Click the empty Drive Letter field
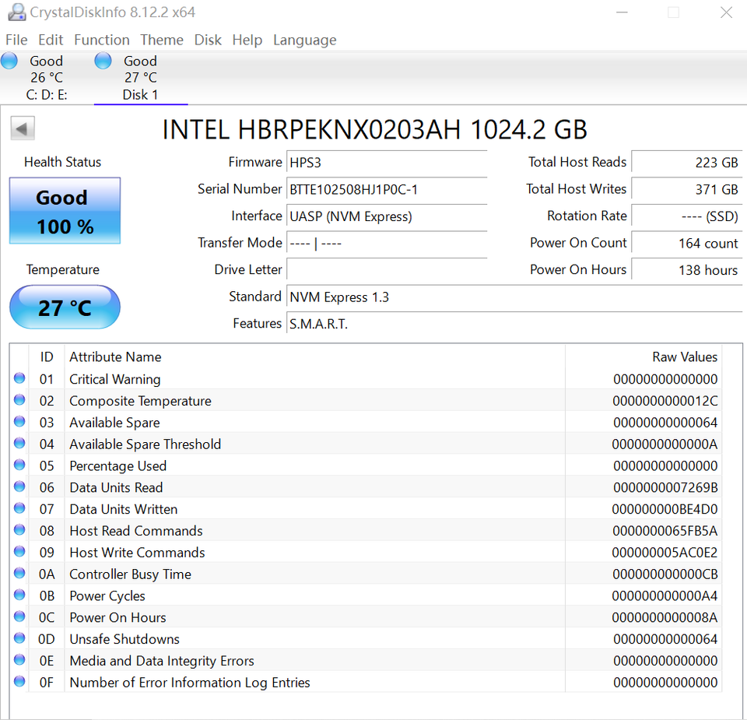The height and width of the screenshot is (720, 747). pos(387,269)
